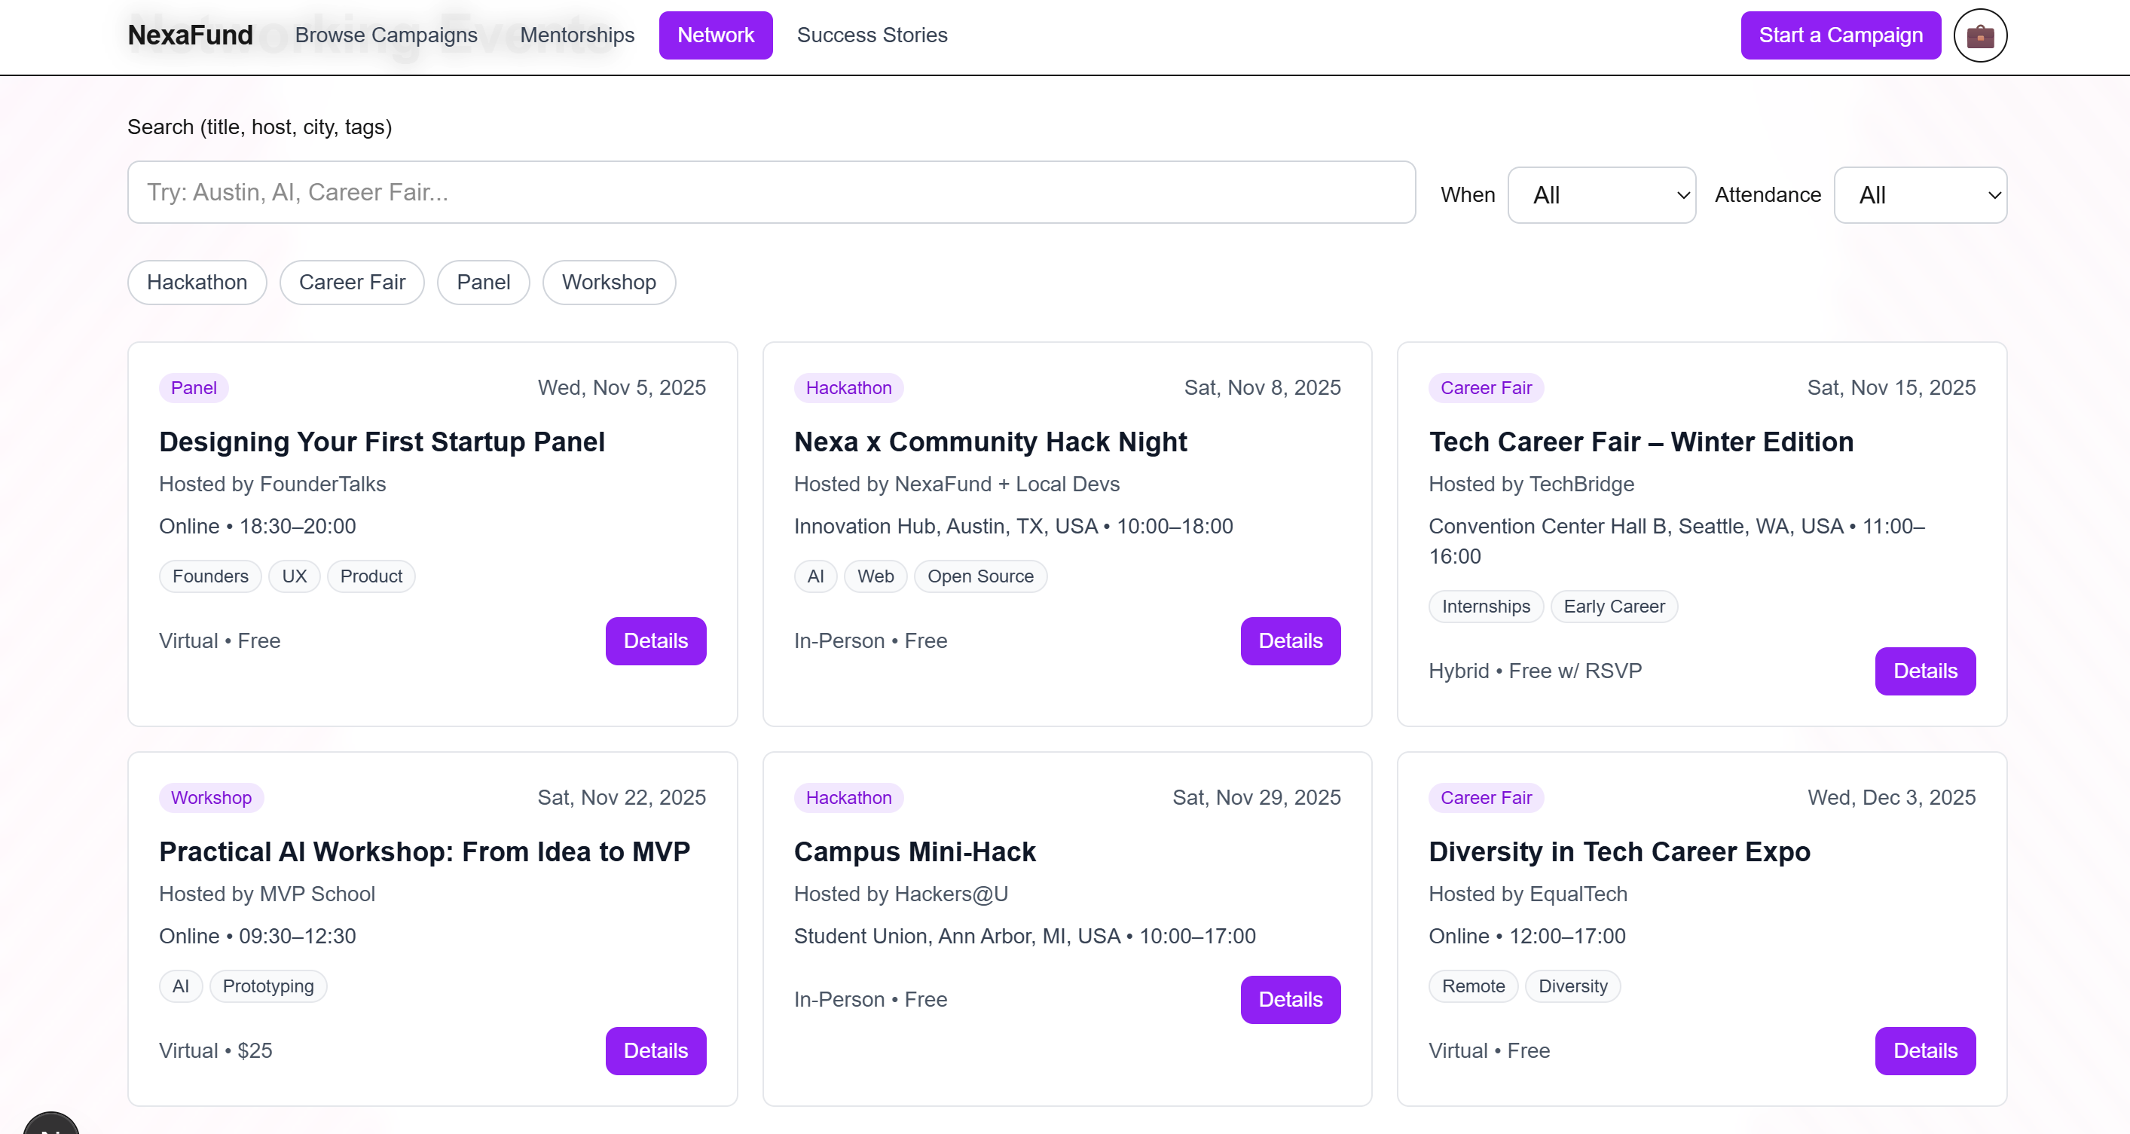The image size is (2130, 1134).
Task: Toggle the Panel filter chip
Action: tap(483, 282)
